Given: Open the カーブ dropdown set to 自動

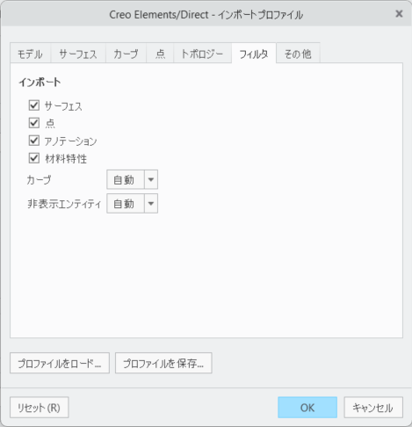Looking at the screenshot, I should 132,179.
